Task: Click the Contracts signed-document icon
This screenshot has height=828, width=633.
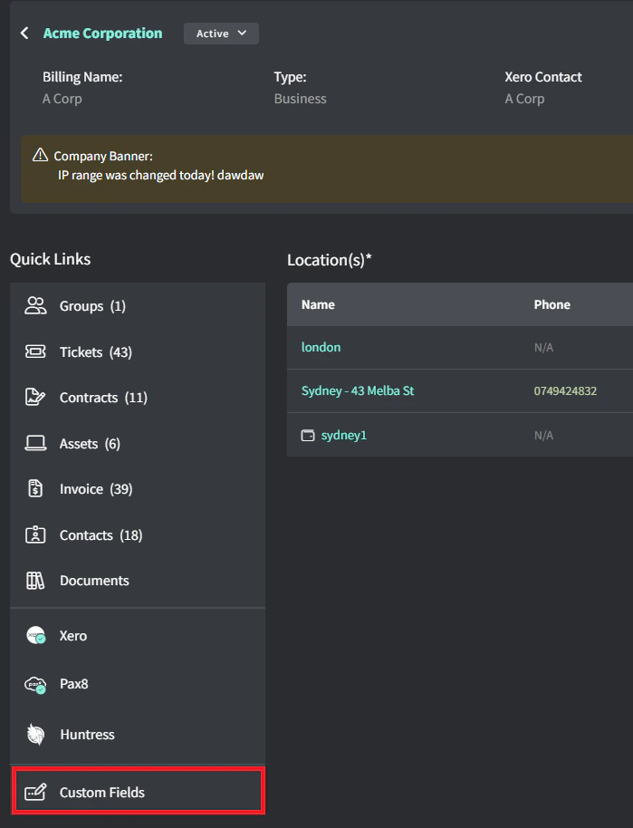Action: tap(35, 397)
